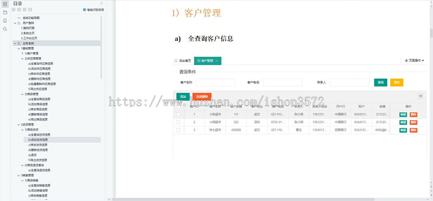Collapse the 1基础管理 node
Screen dimensions: 433x201
[x=19, y=48]
